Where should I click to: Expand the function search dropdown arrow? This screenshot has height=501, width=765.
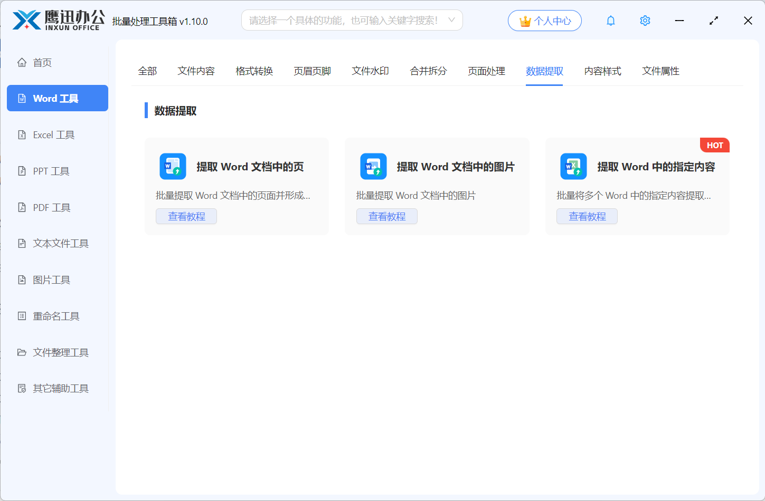coord(452,20)
